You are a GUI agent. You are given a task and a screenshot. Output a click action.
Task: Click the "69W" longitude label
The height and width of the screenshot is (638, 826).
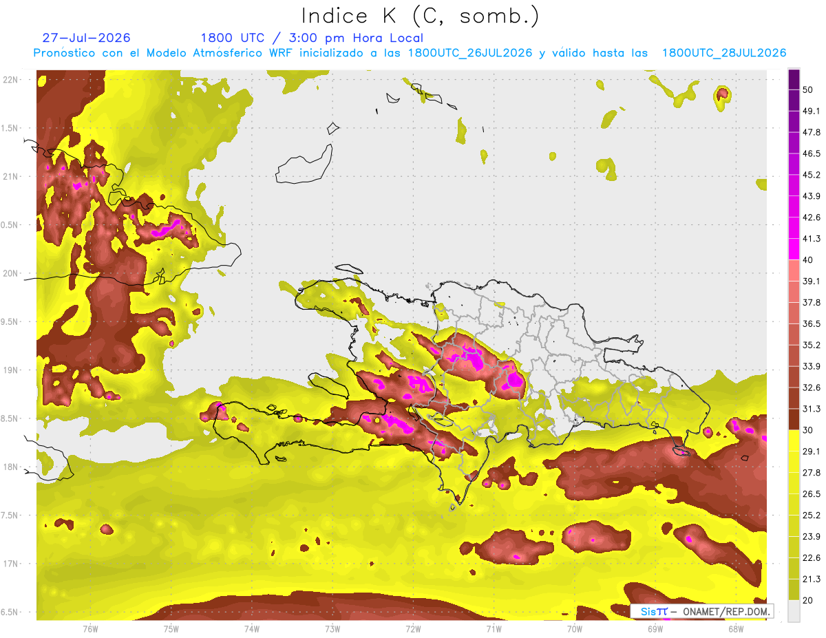pos(655,629)
